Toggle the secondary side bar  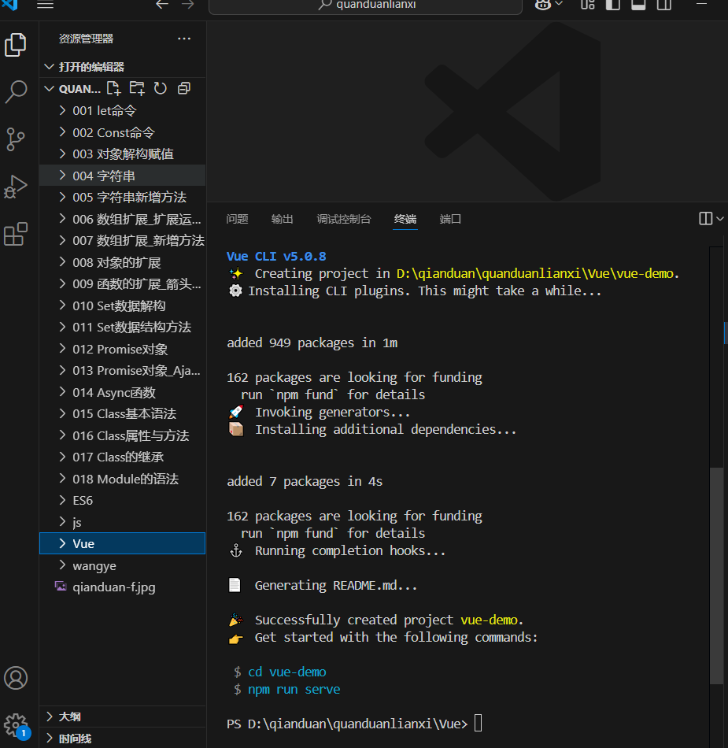click(x=664, y=5)
